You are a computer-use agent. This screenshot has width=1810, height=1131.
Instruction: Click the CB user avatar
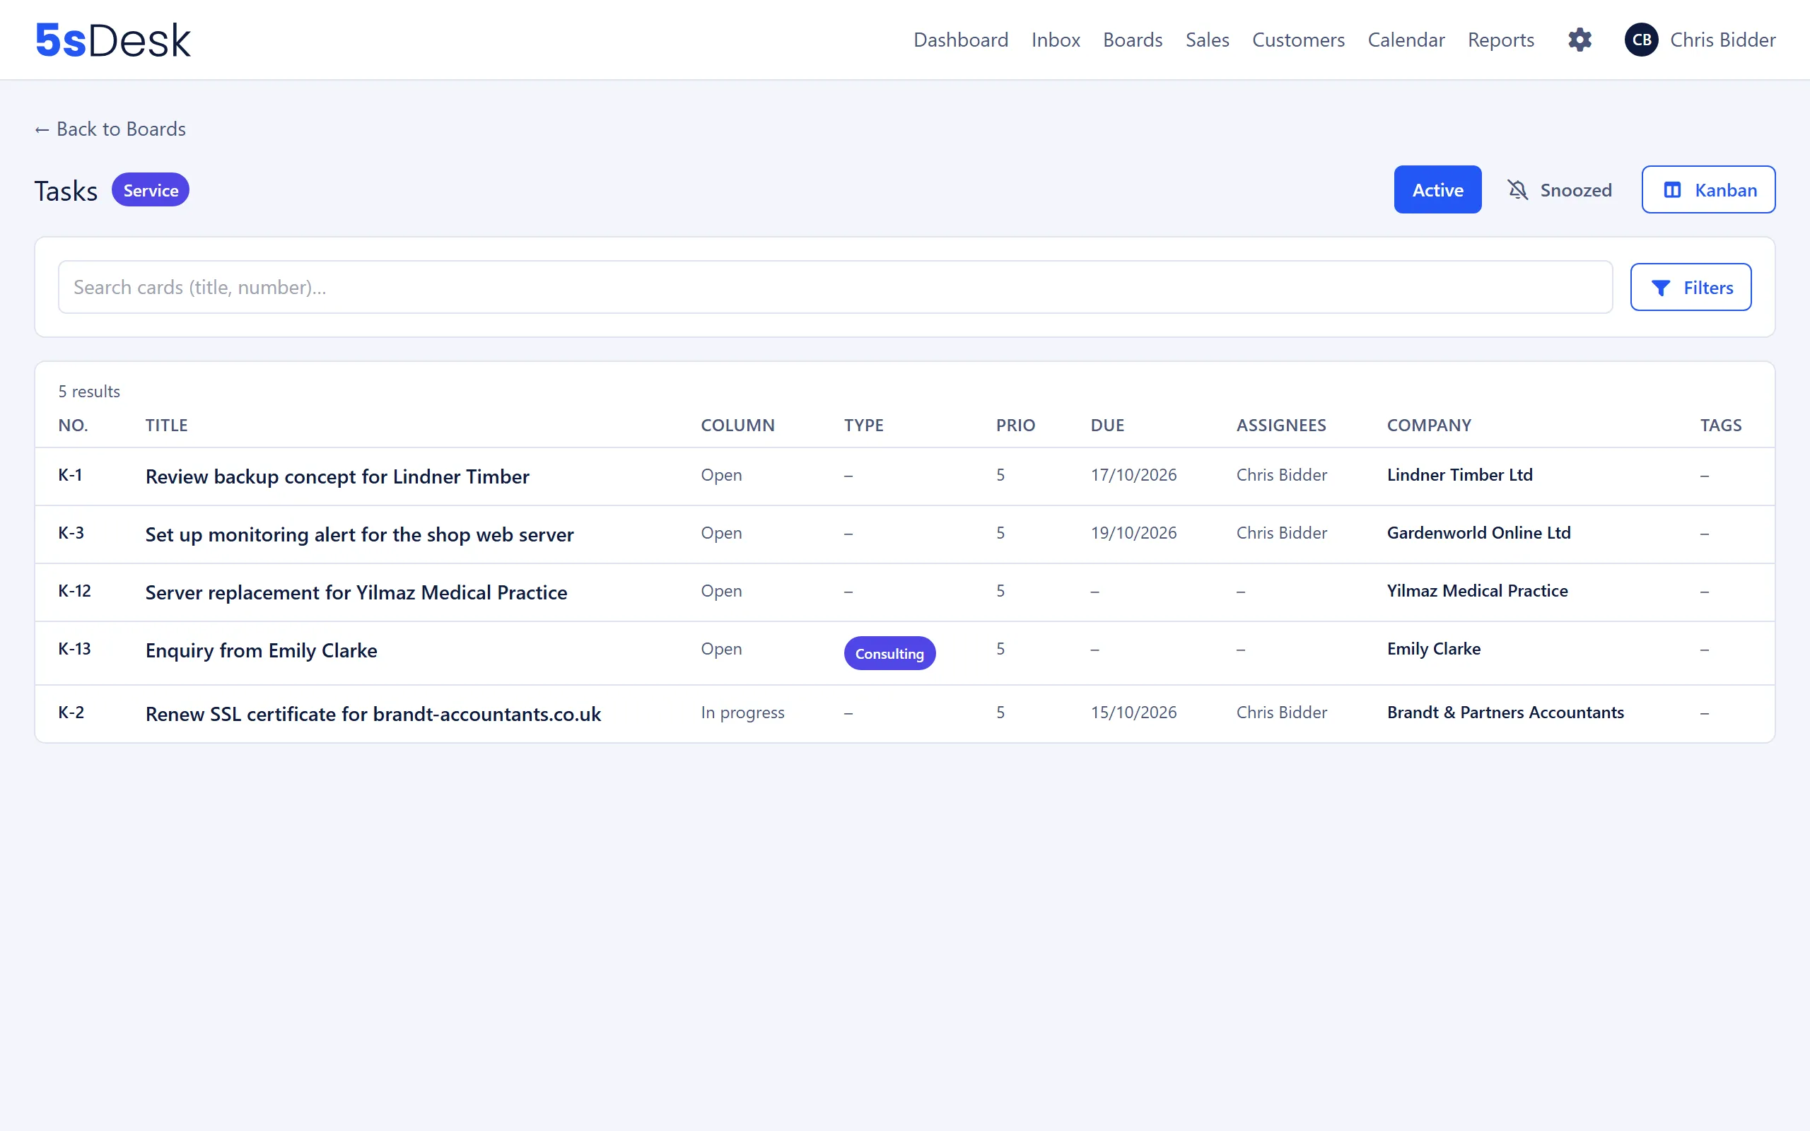(x=1642, y=40)
